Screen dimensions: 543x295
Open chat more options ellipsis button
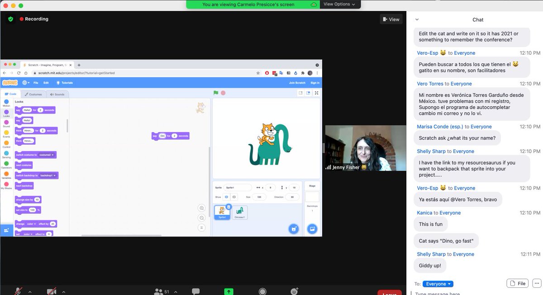coord(537,283)
